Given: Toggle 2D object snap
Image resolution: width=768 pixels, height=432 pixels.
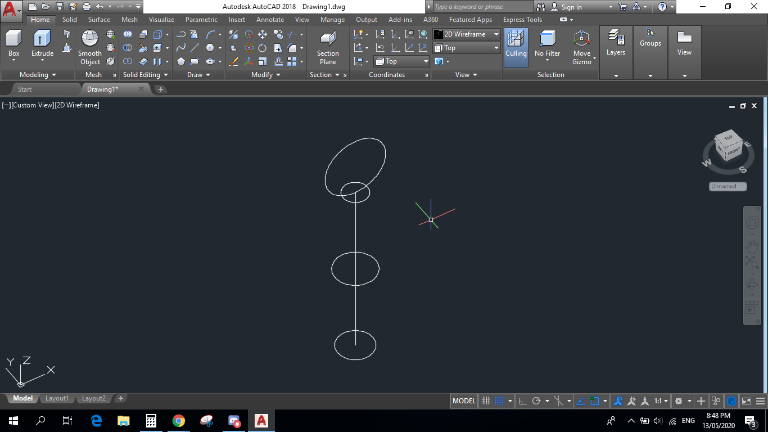Looking at the screenshot, I should [595, 401].
